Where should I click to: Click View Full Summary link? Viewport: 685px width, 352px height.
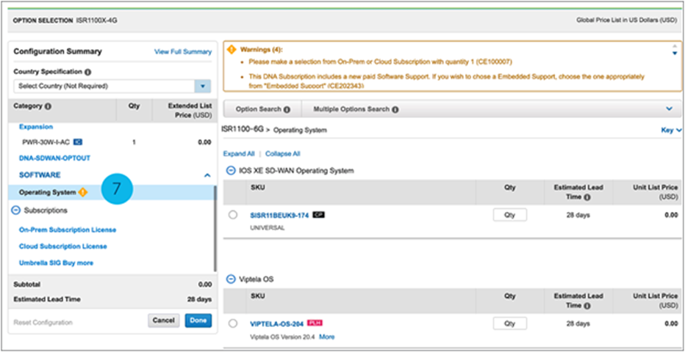point(183,51)
